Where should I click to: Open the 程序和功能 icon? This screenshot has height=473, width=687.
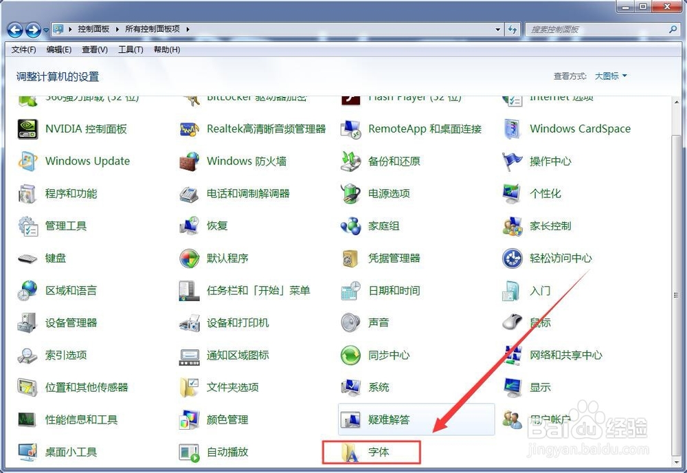pyautogui.click(x=27, y=194)
